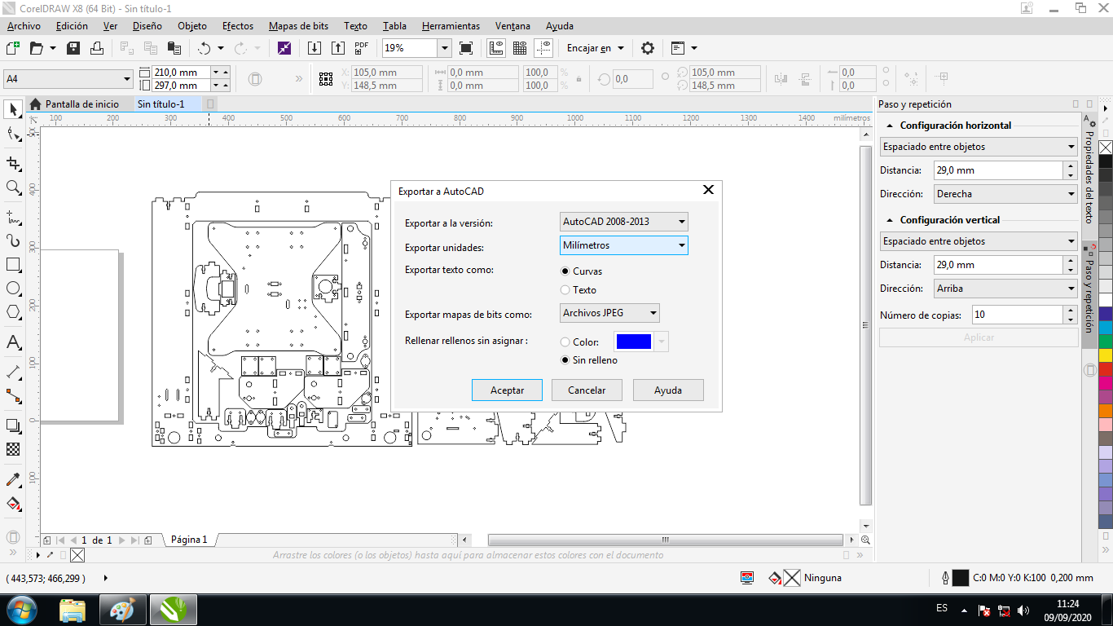Choose the Color fill radio button

click(x=565, y=342)
